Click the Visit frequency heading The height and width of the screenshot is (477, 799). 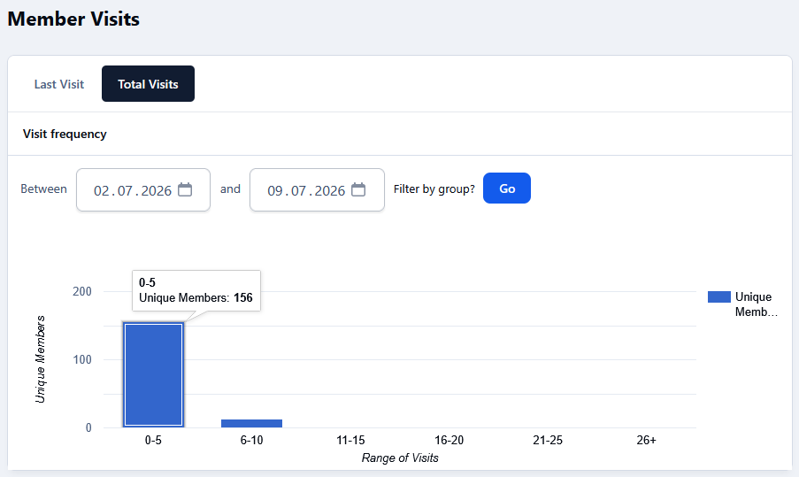tap(65, 134)
